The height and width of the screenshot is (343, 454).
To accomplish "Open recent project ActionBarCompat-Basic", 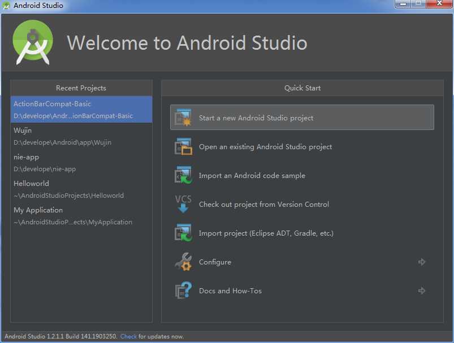I will point(81,110).
